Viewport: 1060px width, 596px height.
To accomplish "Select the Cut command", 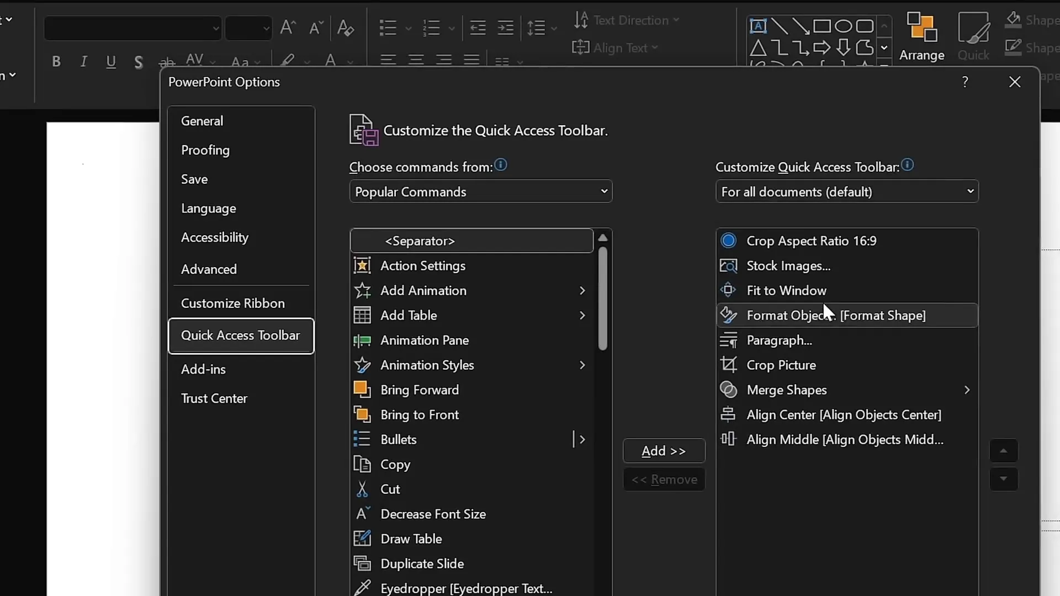I will [472, 489].
